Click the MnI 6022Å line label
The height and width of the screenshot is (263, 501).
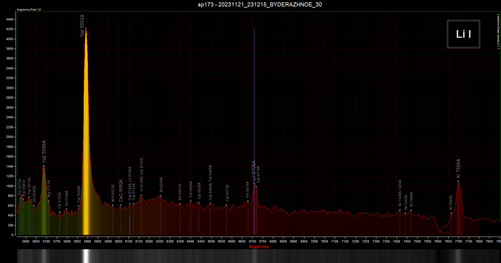click(113, 193)
